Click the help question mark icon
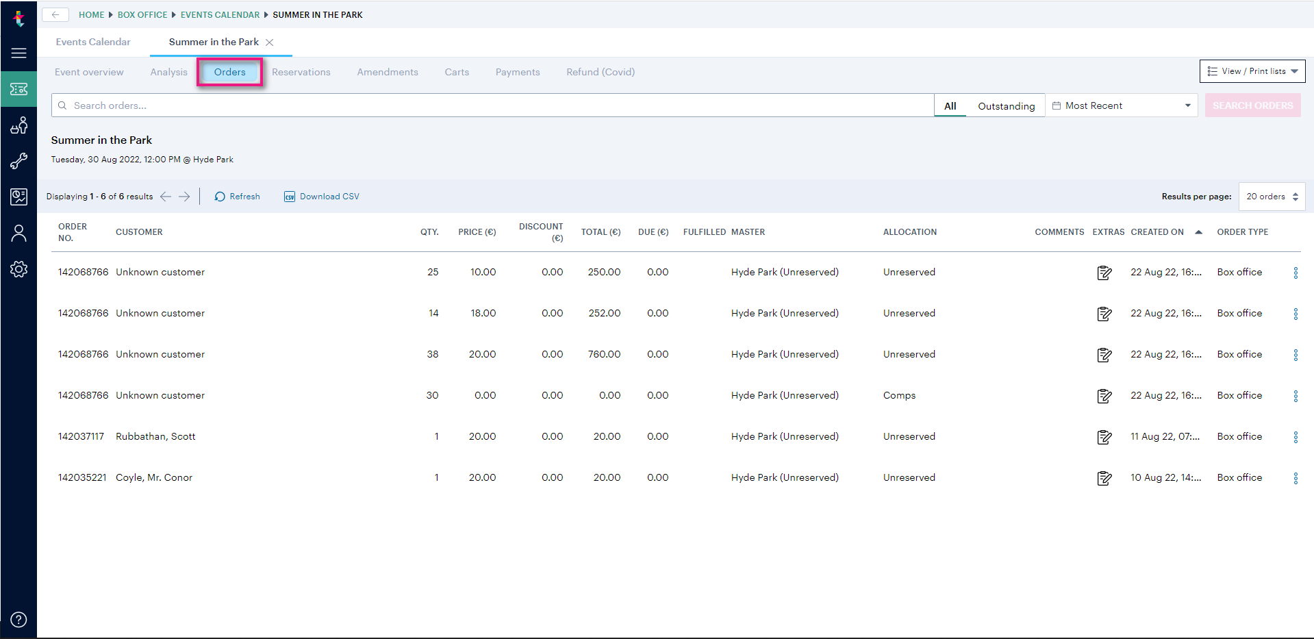The height and width of the screenshot is (639, 1314). (x=18, y=619)
